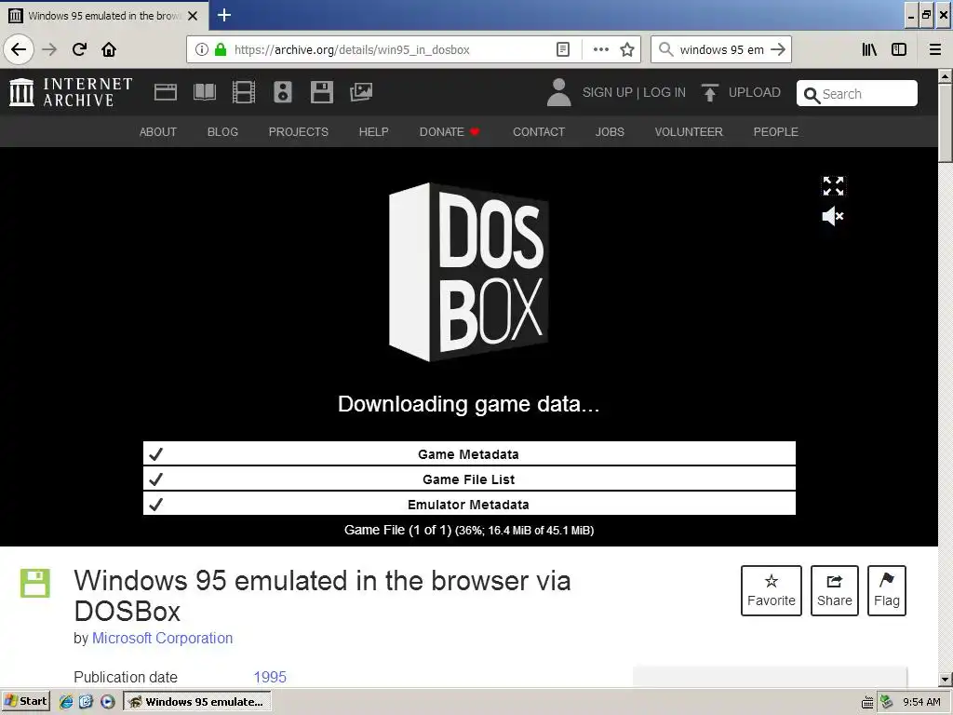This screenshot has height=715, width=953.
Task: Click the page scrollbar up arrow
Action: click(946, 76)
